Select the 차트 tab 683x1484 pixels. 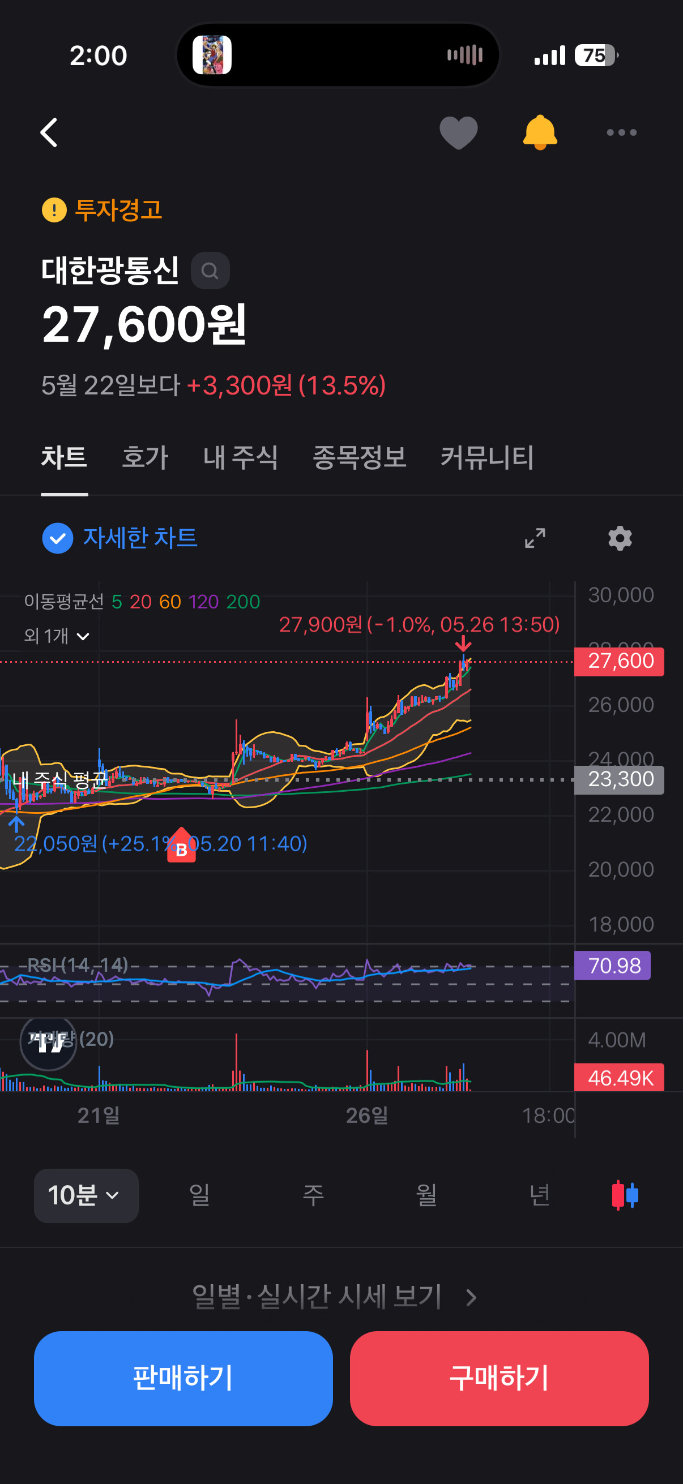coord(64,457)
